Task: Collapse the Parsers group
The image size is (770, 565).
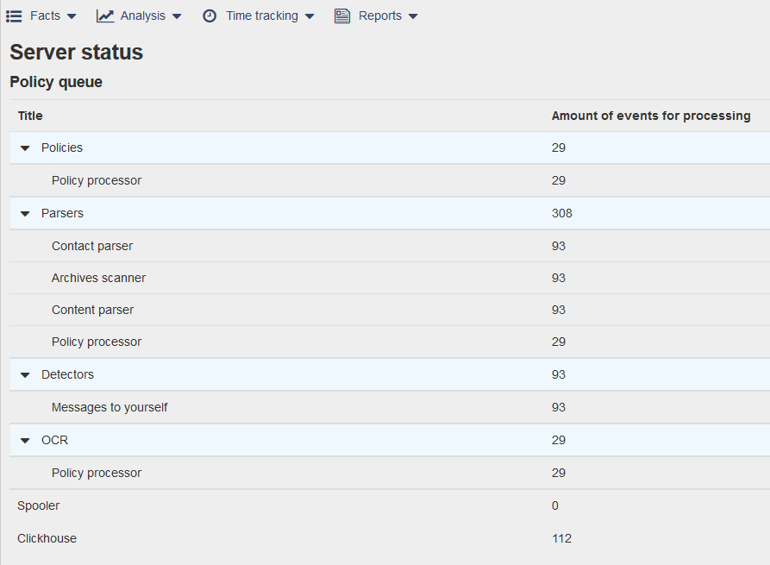Action: coord(25,214)
